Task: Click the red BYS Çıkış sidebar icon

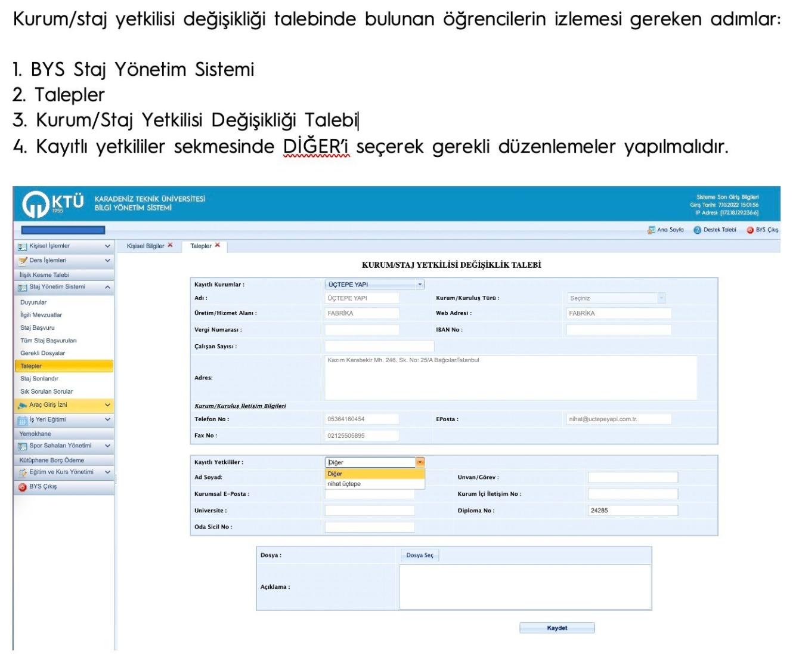Action: pyautogui.click(x=23, y=487)
